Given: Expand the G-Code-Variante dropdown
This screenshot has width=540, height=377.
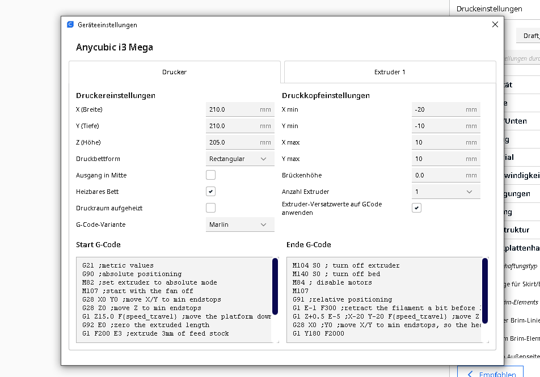Looking at the screenshot, I should [x=239, y=224].
